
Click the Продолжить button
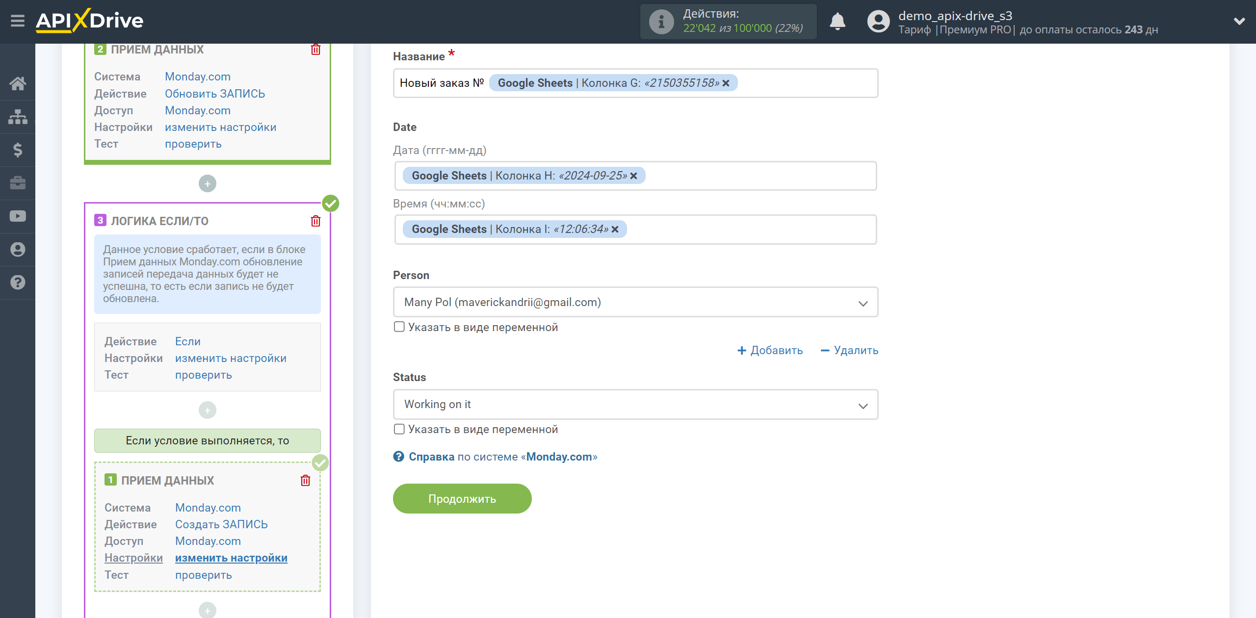tap(462, 499)
